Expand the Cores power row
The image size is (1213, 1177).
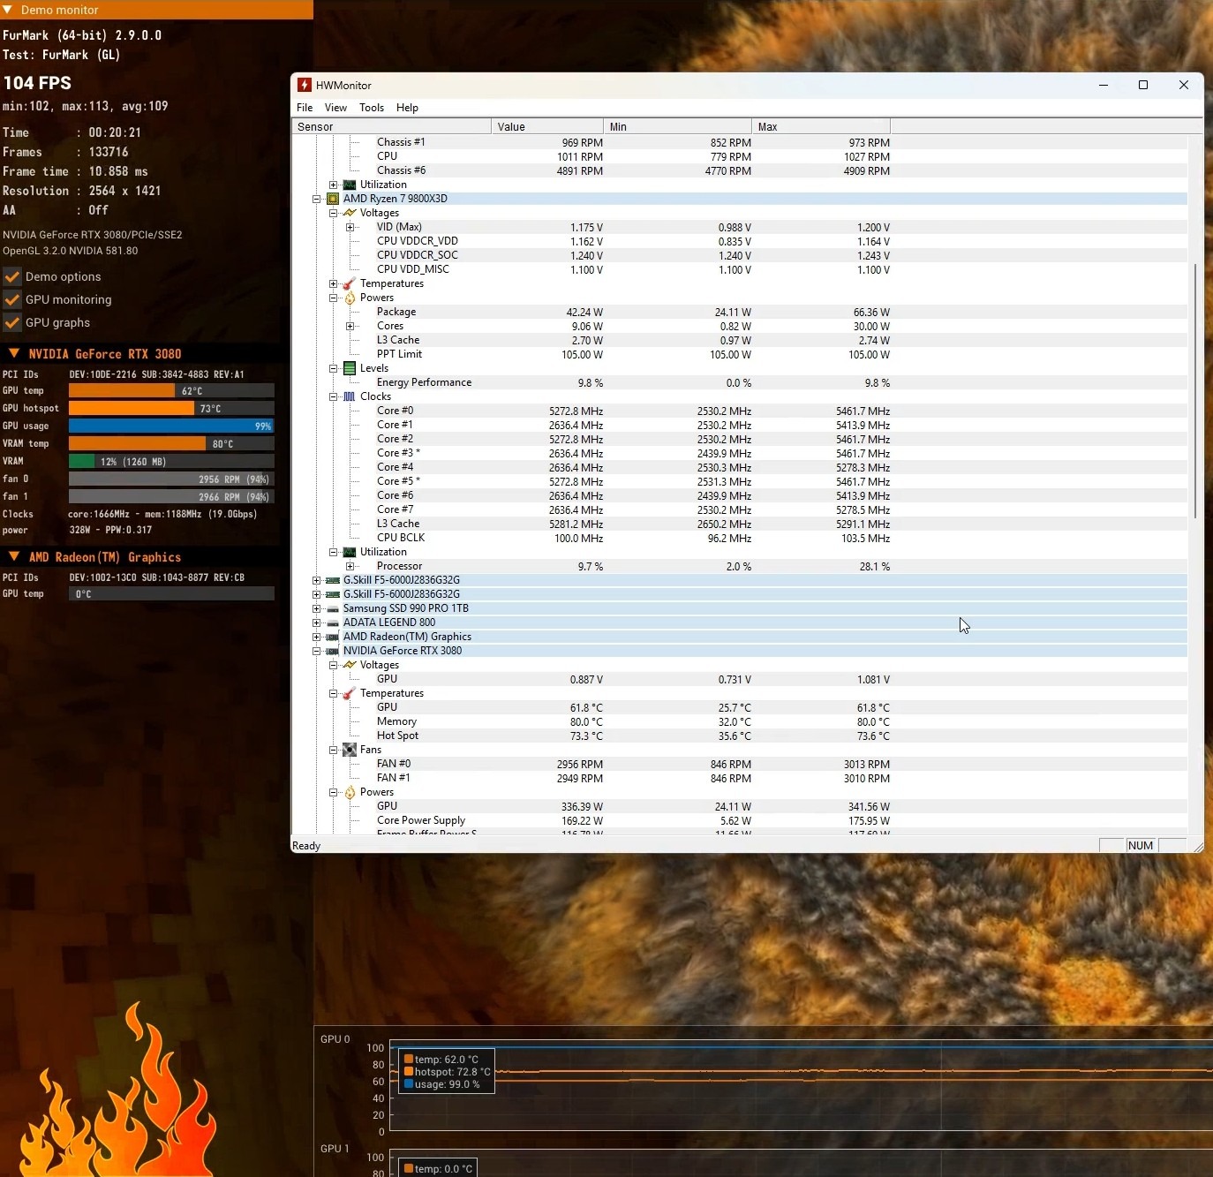(x=350, y=326)
